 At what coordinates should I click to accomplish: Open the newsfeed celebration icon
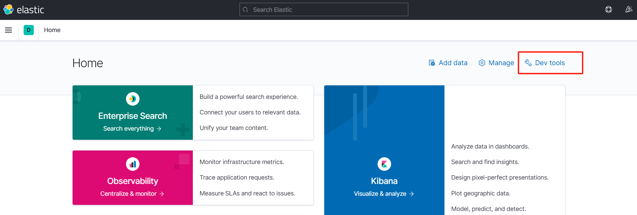click(629, 9)
